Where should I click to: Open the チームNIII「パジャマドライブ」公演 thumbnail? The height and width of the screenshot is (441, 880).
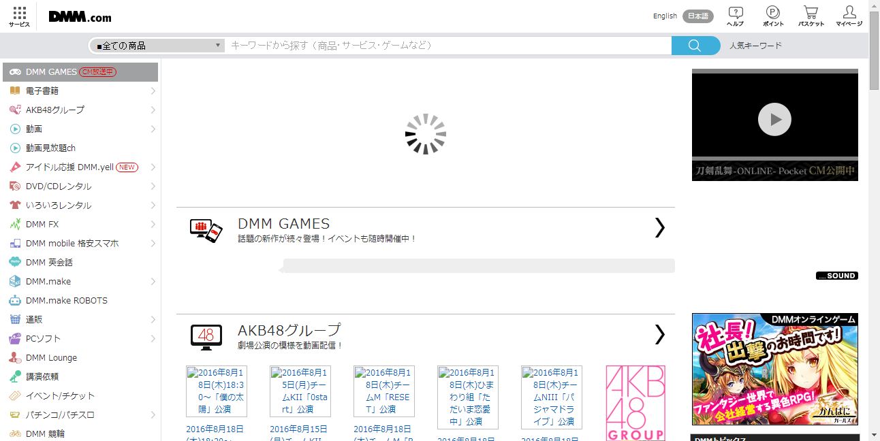(x=552, y=397)
